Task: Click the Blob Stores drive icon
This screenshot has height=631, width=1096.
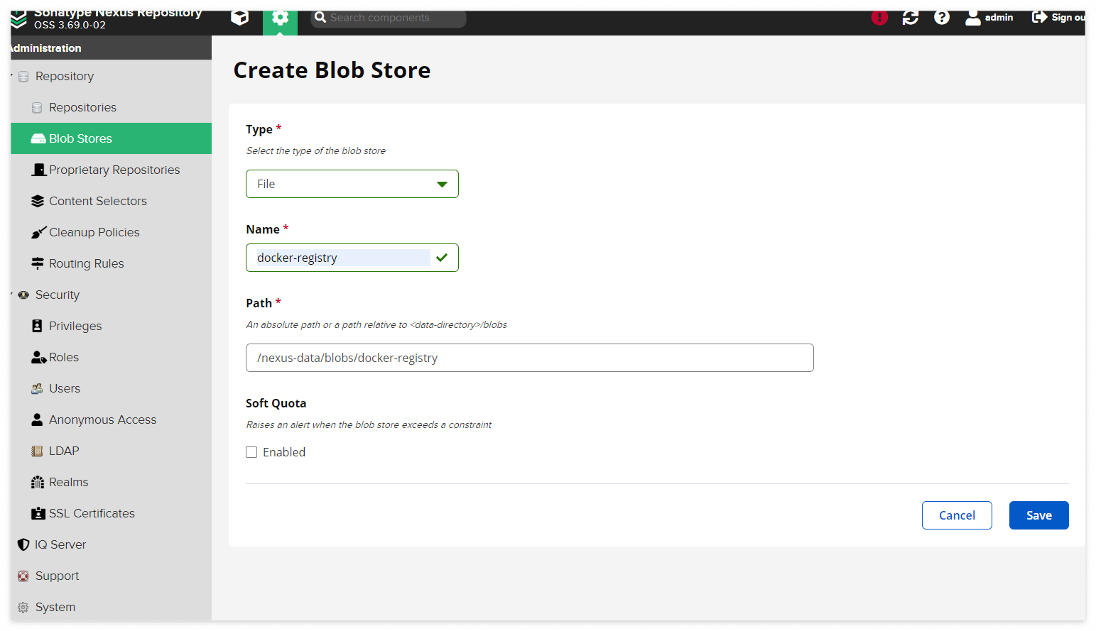Action: point(38,139)
